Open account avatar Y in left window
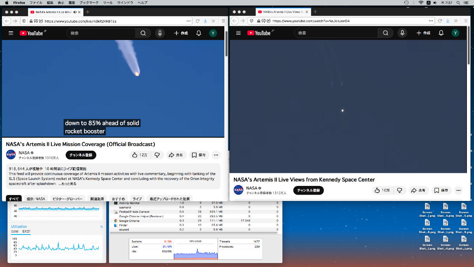 (x=213, y=33)
